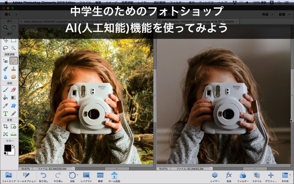Image resolution: width=294 pixels, height=184 pixels.
Task: Select the Gradient tool
Action: (x=13, y=97)
